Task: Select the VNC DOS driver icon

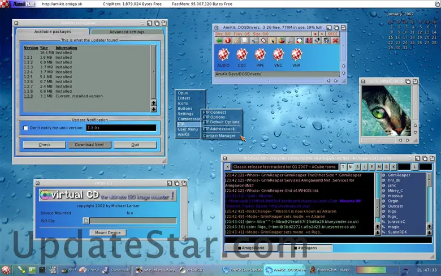Action: point(278,57)
